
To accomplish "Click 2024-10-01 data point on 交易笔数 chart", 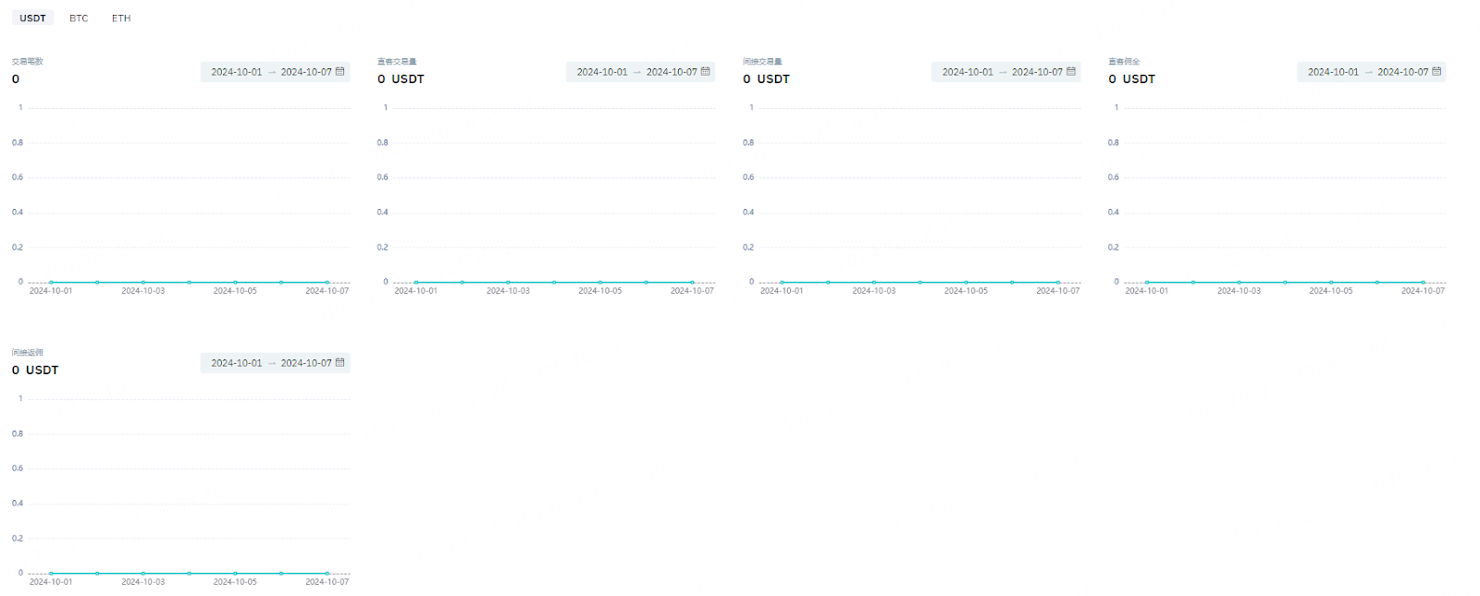I will pos(51,282).
